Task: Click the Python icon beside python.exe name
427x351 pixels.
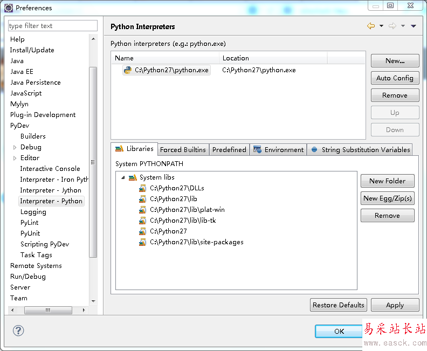Action: coord(127,70)
